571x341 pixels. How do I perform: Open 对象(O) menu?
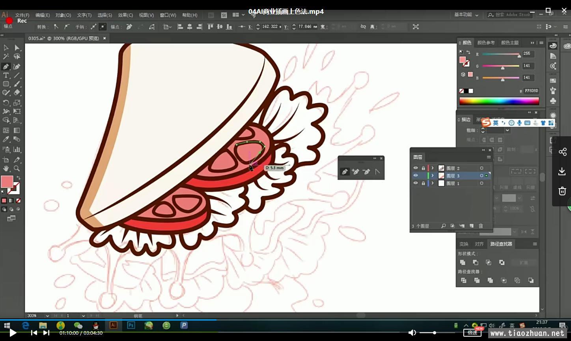(x=63, y=15)
